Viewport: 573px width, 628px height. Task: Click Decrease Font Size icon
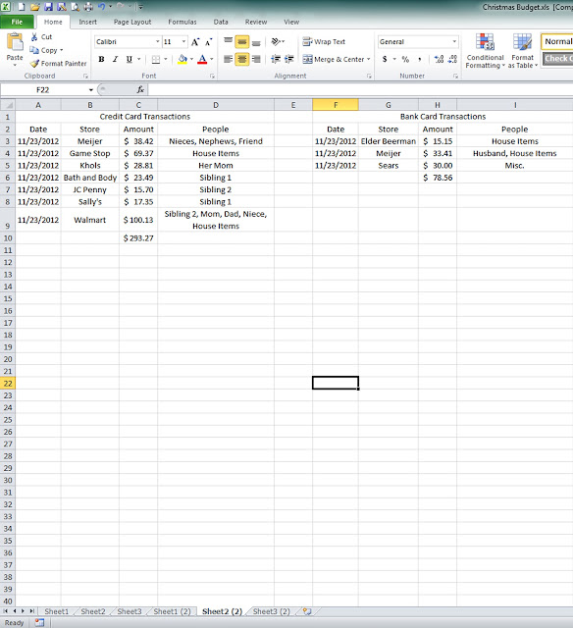[208, 42]
